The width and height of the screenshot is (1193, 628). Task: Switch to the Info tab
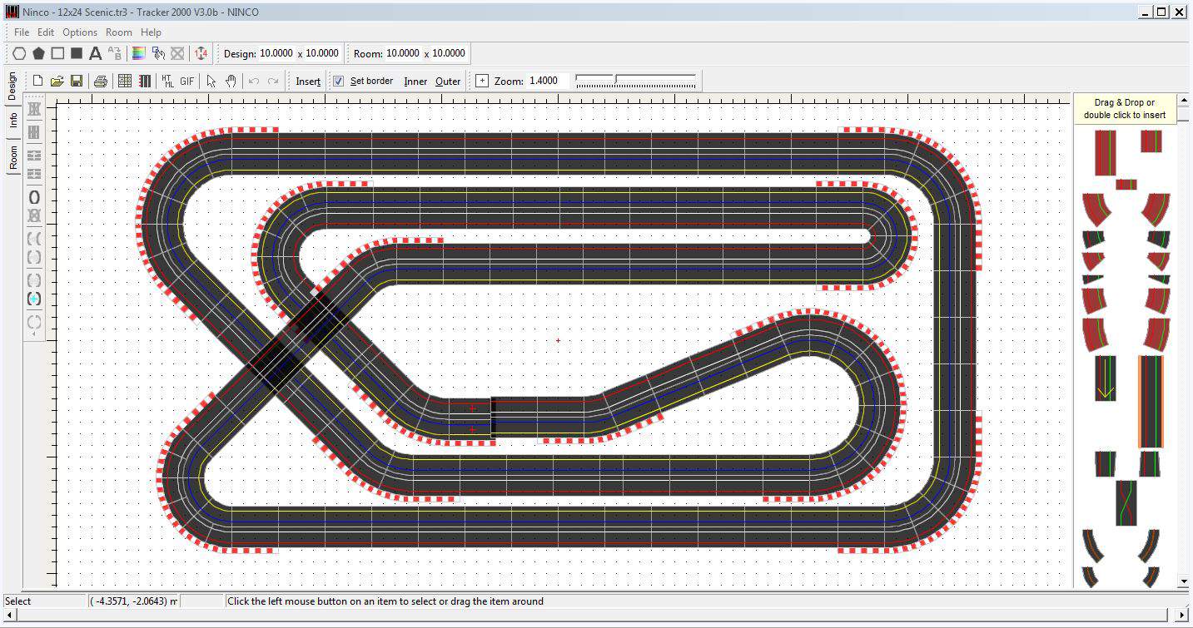tap(13, 122)
